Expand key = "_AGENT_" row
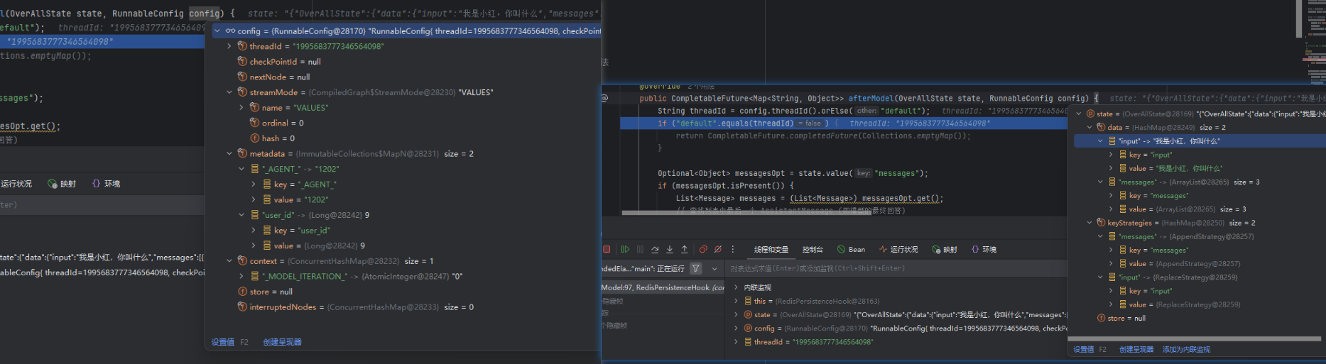1326x364 pixels. [254, 184]
